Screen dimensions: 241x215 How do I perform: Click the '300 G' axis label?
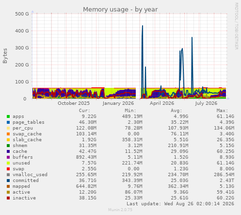click(x=22, y=48)
